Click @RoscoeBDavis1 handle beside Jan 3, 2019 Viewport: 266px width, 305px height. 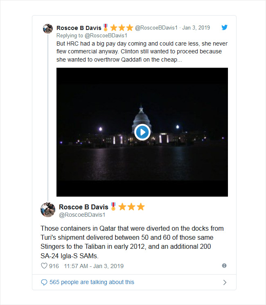pos(156,28)
